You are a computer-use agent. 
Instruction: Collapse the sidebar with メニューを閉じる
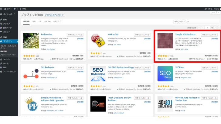point(9,72)
